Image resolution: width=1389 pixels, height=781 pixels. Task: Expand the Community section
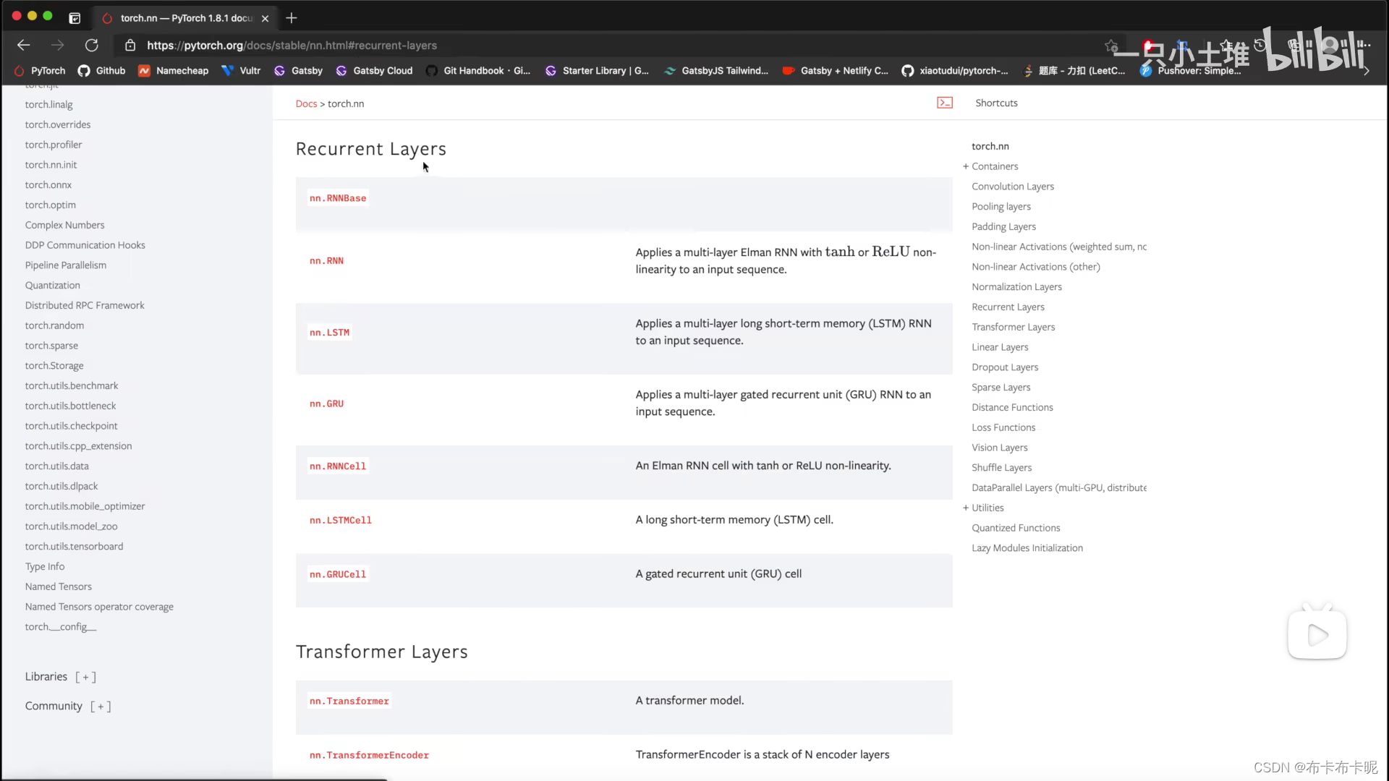pos(101,707)
